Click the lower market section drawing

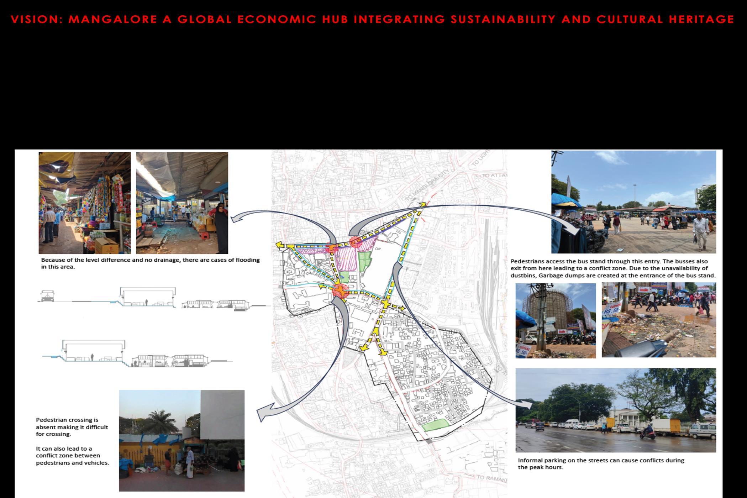point(137,353)
